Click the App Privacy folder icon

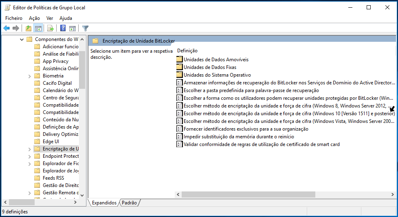[x=37, y=61]
